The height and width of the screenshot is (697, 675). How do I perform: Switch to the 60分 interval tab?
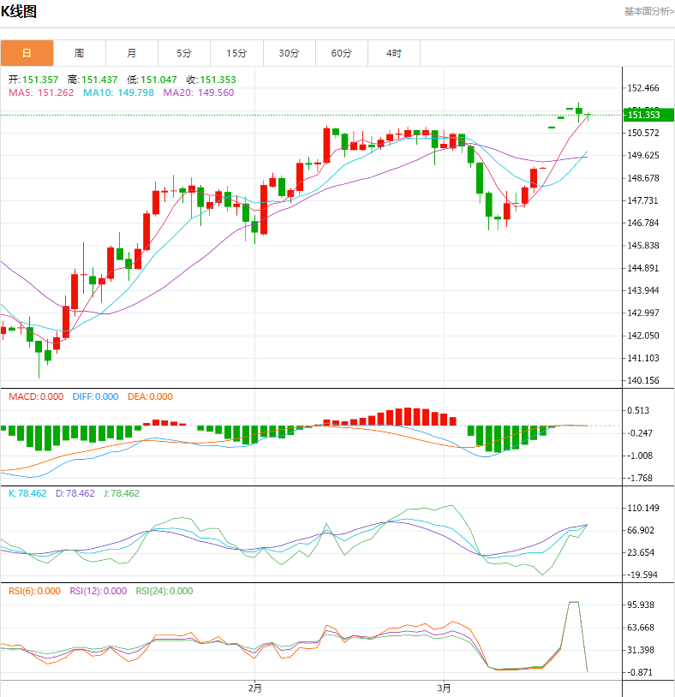point(342,53)
